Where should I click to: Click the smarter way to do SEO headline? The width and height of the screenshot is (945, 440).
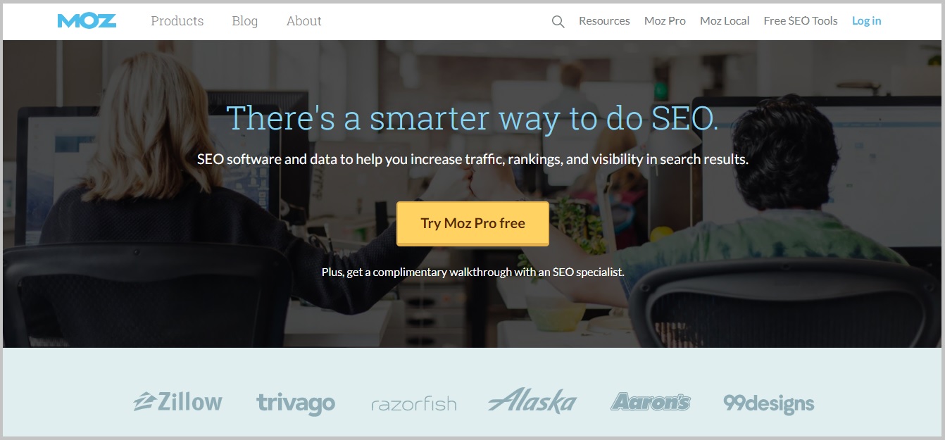[x=472, y=118]
